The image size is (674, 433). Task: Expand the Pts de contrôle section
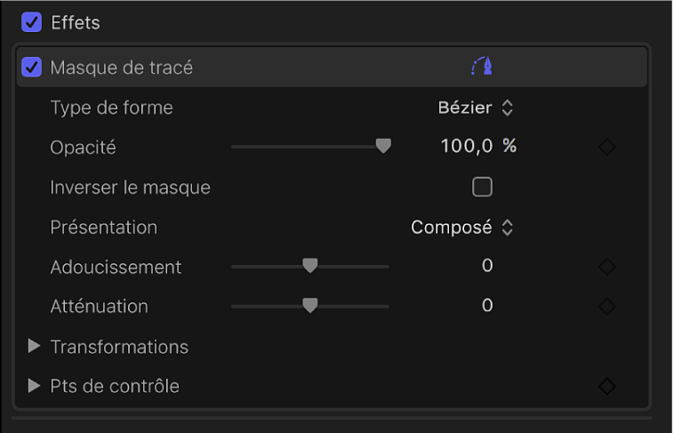pyautogui.click(x=35, y=386)
